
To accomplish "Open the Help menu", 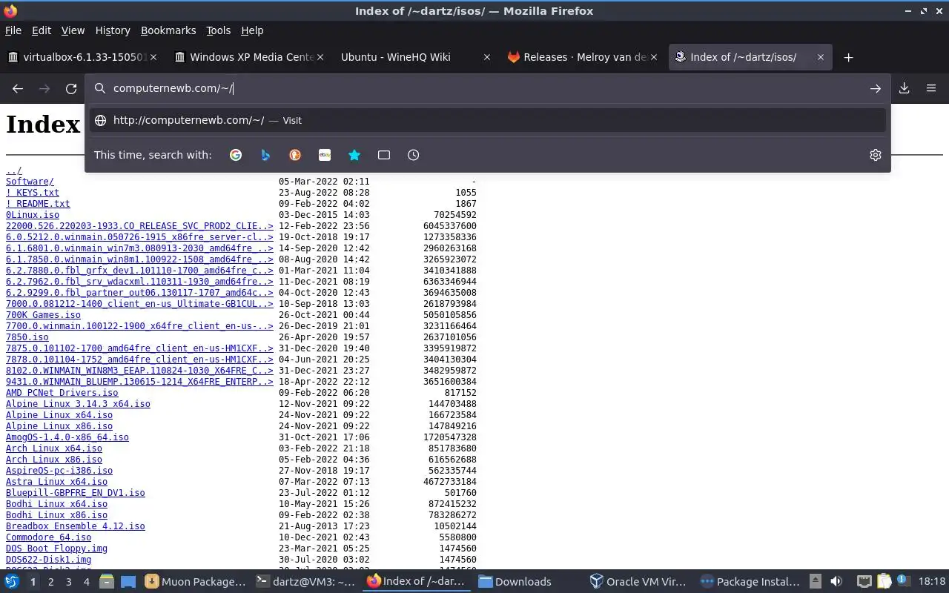I will (252, 30).
